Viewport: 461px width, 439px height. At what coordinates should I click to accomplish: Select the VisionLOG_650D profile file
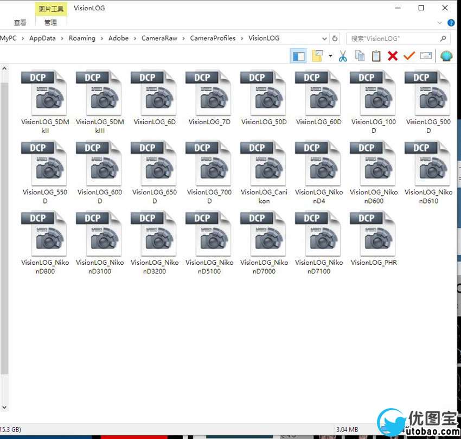point(155,173)
